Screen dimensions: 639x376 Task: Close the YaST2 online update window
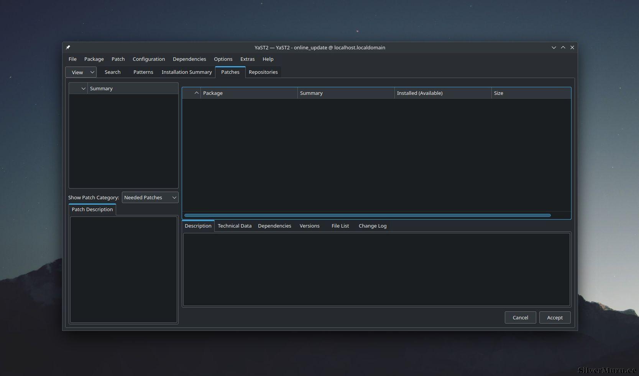572,47
